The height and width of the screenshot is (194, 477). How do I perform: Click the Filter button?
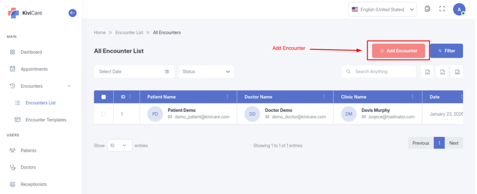(446, 51)
